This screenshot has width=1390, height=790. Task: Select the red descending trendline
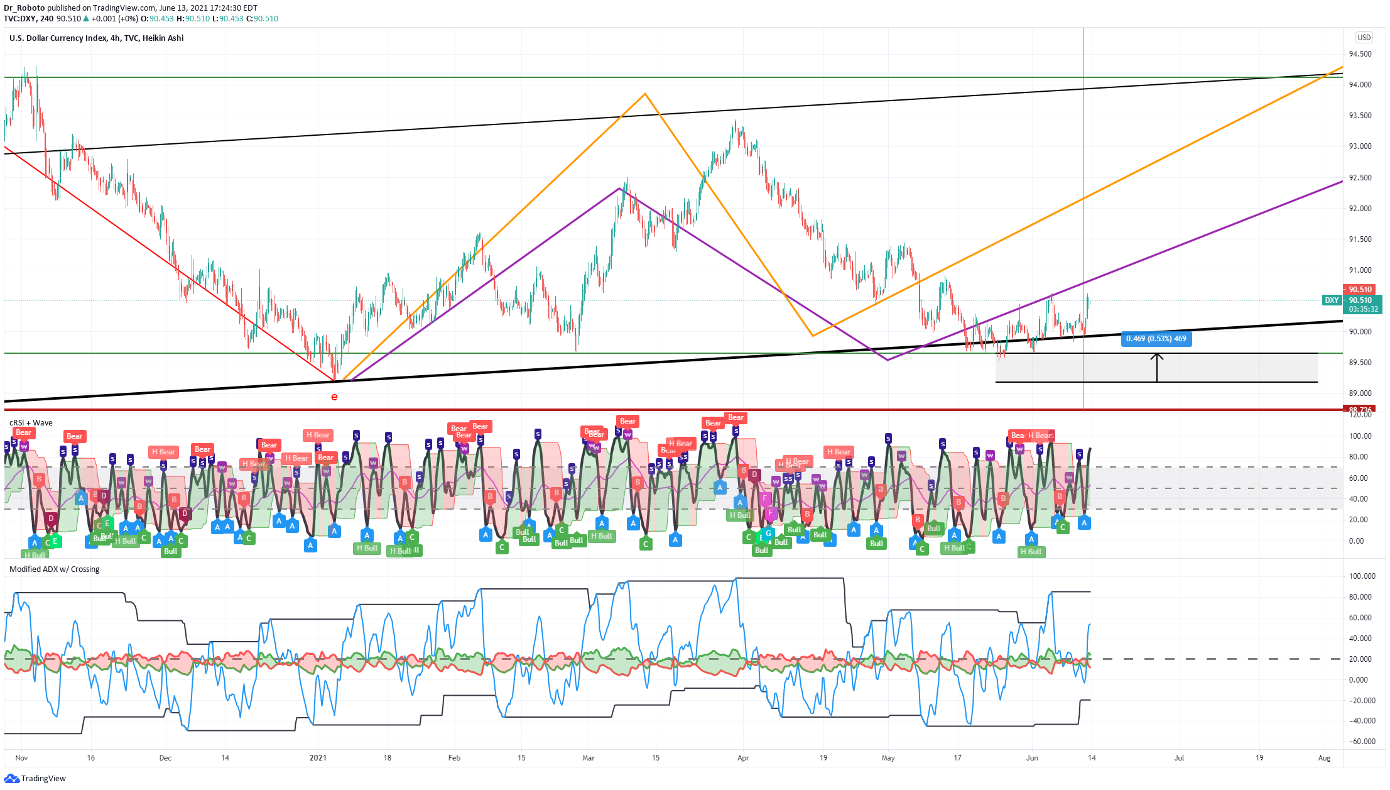tap(170, 264)
